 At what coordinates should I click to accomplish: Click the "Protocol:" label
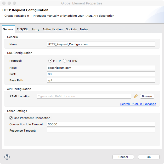16,61
